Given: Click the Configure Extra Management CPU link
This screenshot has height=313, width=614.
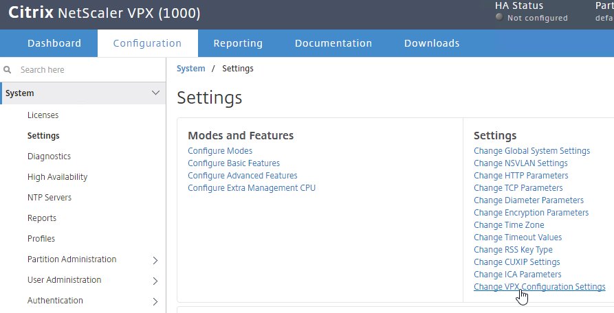Looking at the screenshot, I should point(252,188).
